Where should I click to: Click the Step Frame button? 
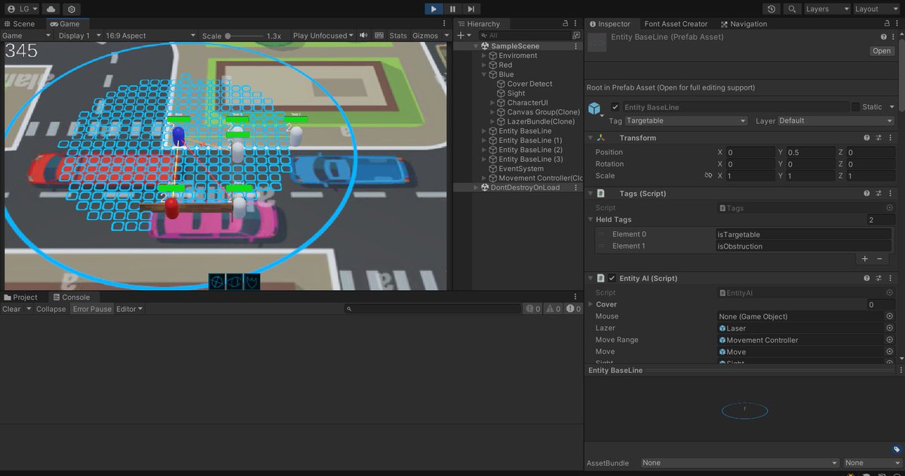tap(470, 8)
